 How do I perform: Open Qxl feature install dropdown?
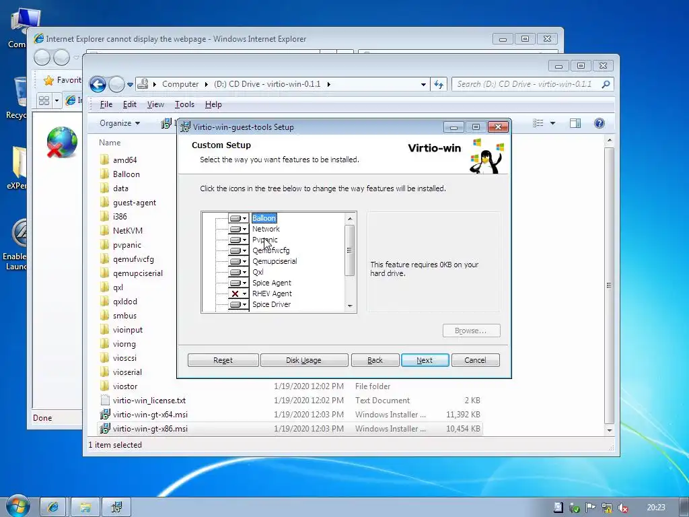238,272
